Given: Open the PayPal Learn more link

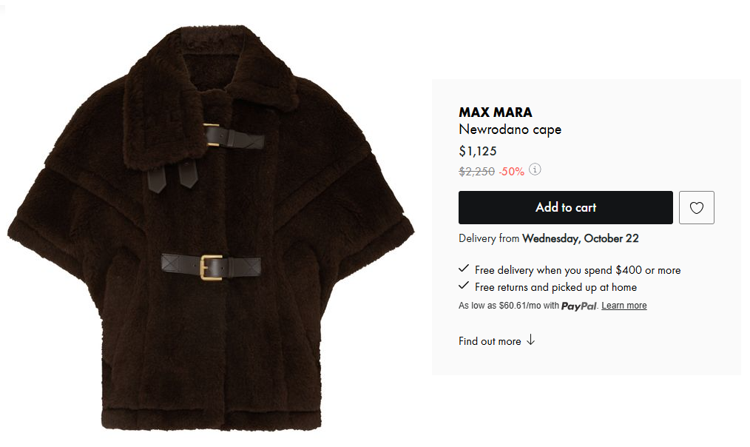Looking at the screenshot, I should pos(624,306).
